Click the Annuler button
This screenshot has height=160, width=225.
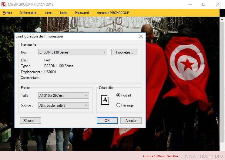pos(131,120)
